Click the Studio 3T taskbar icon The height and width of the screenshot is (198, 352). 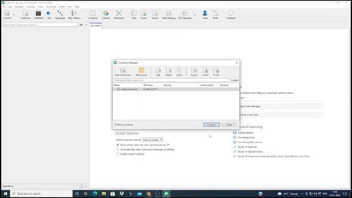[166, 194]
